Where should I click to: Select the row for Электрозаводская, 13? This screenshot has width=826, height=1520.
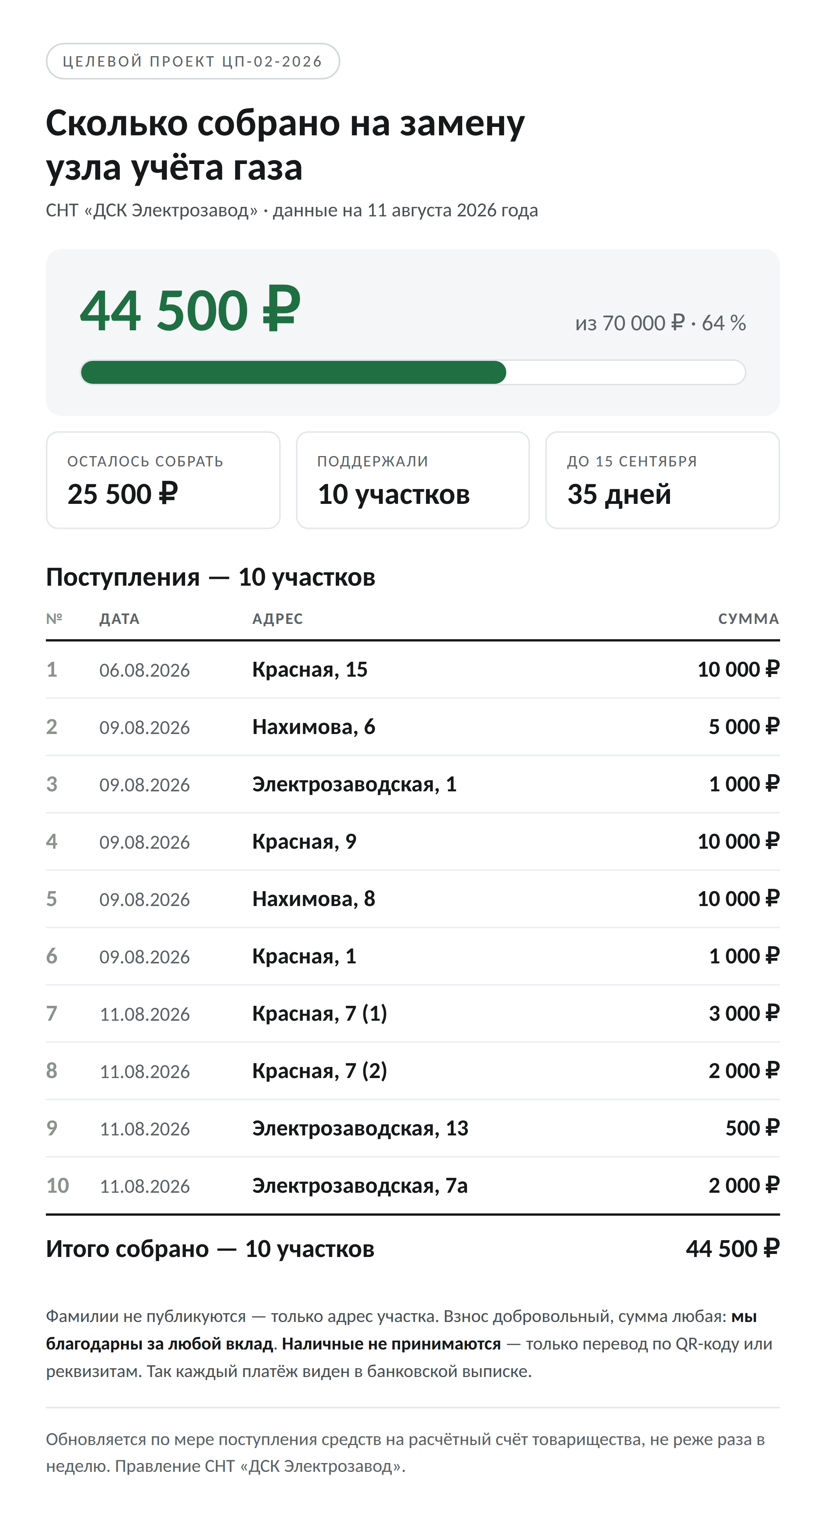(x=413, y=1128)
